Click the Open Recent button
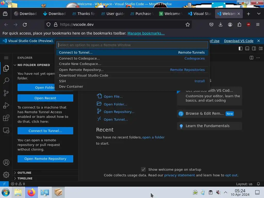Image resolution: width=264 pixels, height=198 pixels. (x=45, y=98)
